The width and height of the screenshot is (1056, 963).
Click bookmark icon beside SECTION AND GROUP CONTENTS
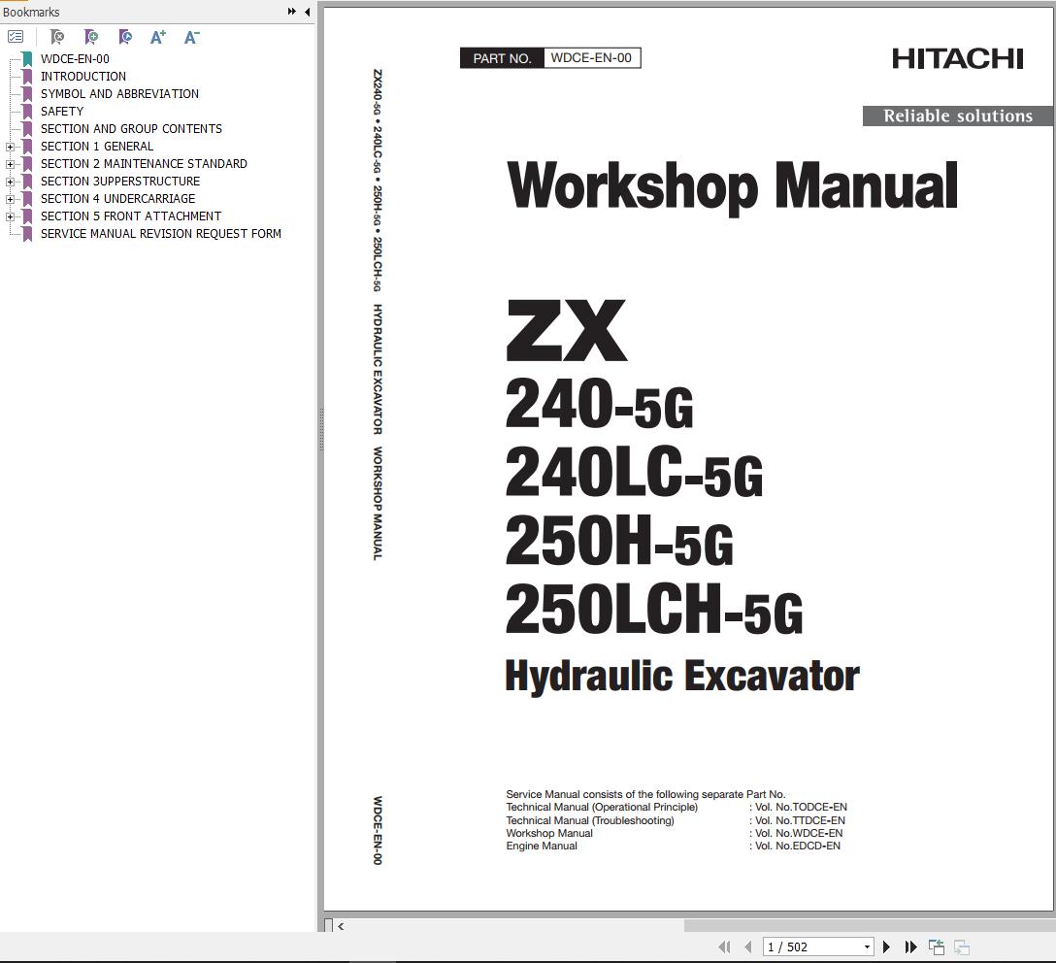pyautogui.click(x=27, y=129)
